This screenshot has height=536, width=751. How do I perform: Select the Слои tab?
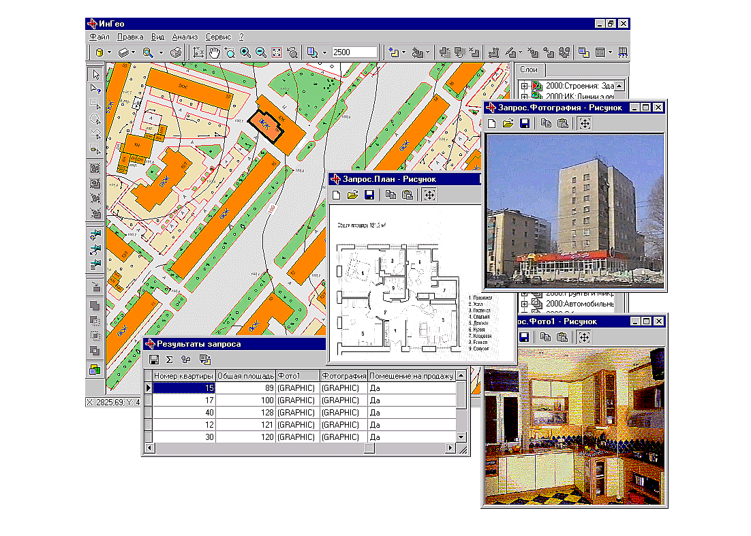click(x=529, y=70)
